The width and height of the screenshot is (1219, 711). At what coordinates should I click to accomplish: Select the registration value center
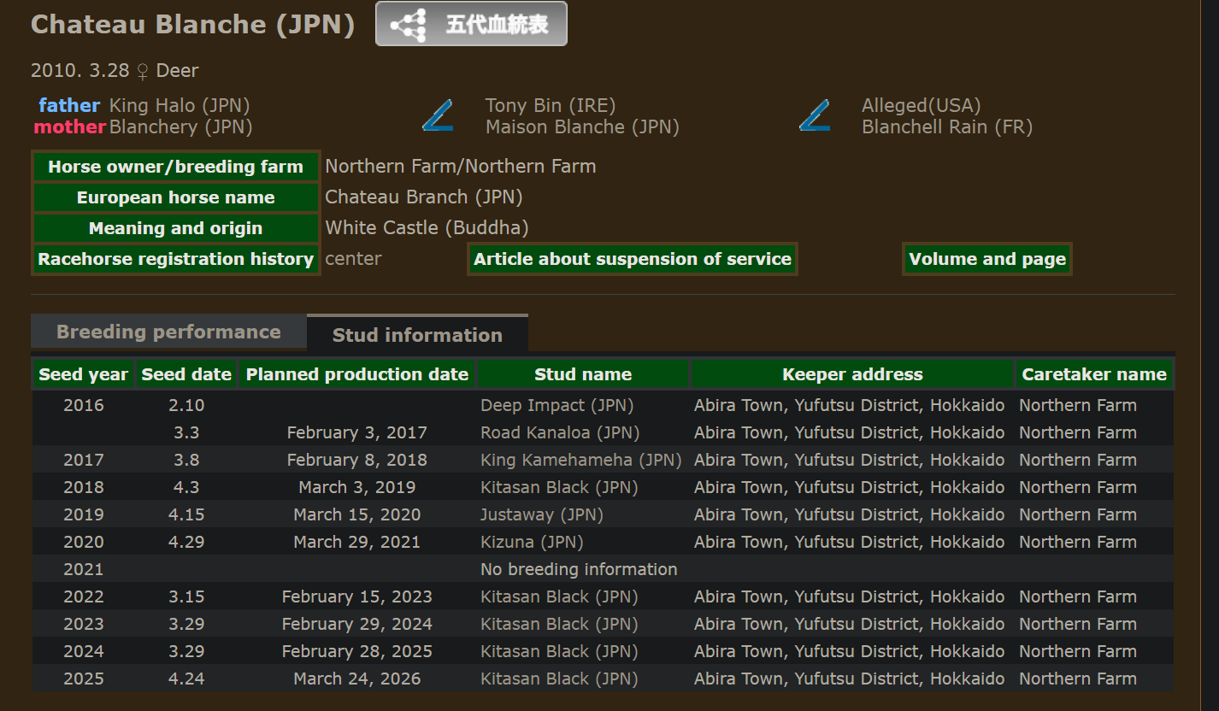pyautogui.click(x=353, y=259)
